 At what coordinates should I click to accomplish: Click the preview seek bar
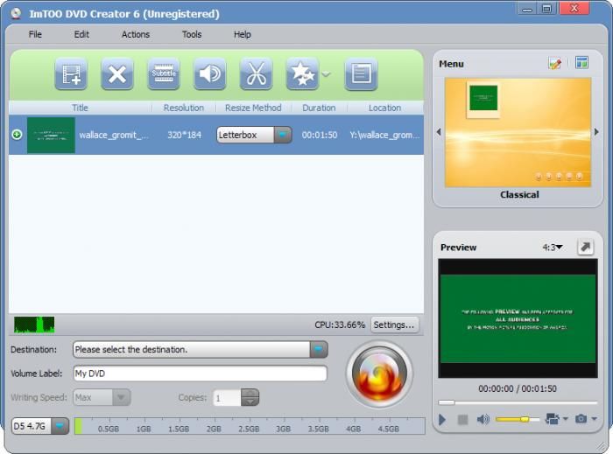coord(518,402)
